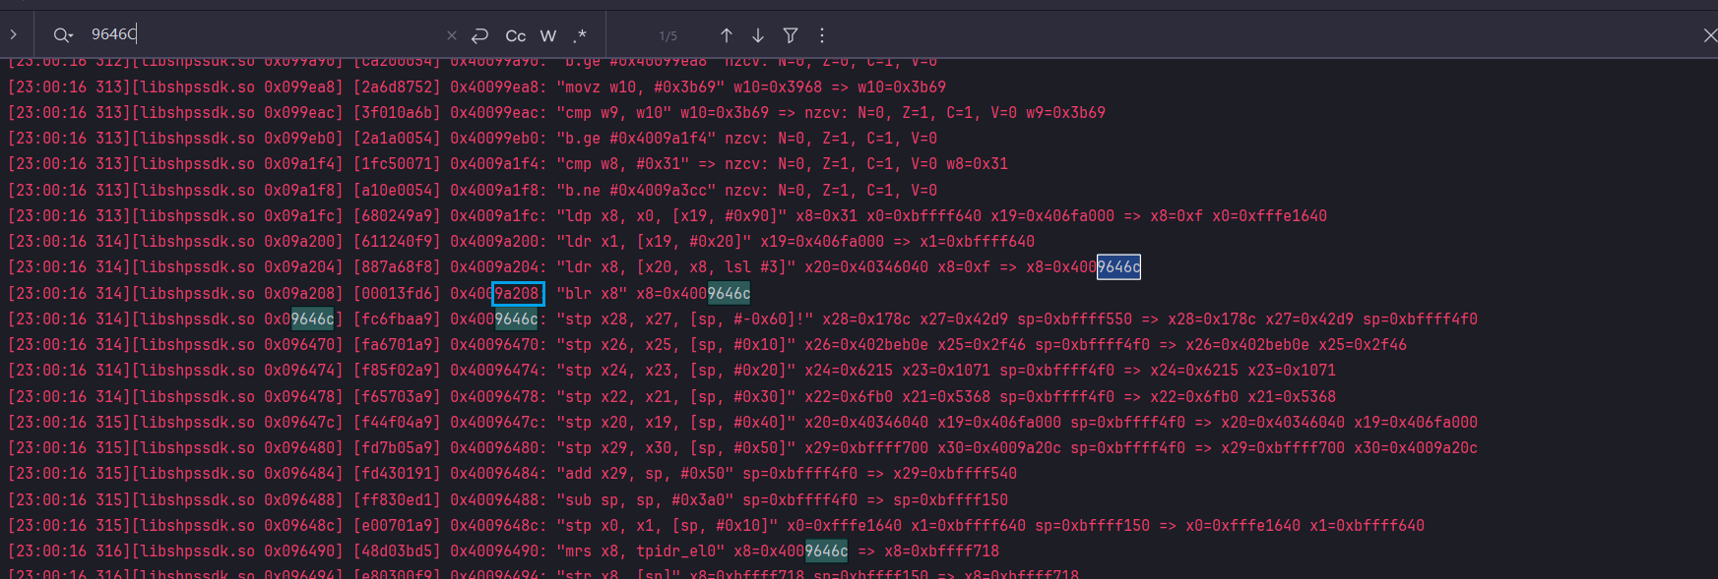Open the more options kebab menu

822,35
